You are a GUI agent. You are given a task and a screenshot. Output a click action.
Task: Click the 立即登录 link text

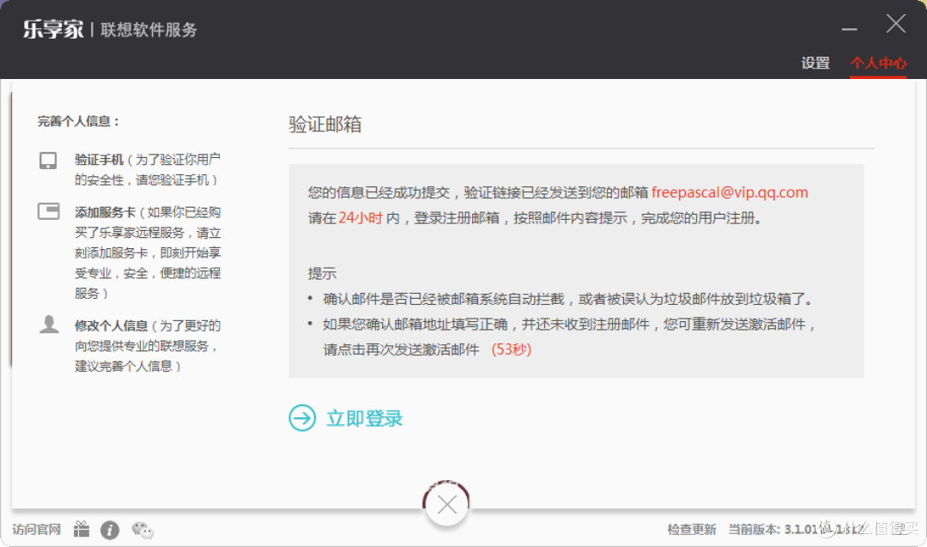(x=364, y=418)
